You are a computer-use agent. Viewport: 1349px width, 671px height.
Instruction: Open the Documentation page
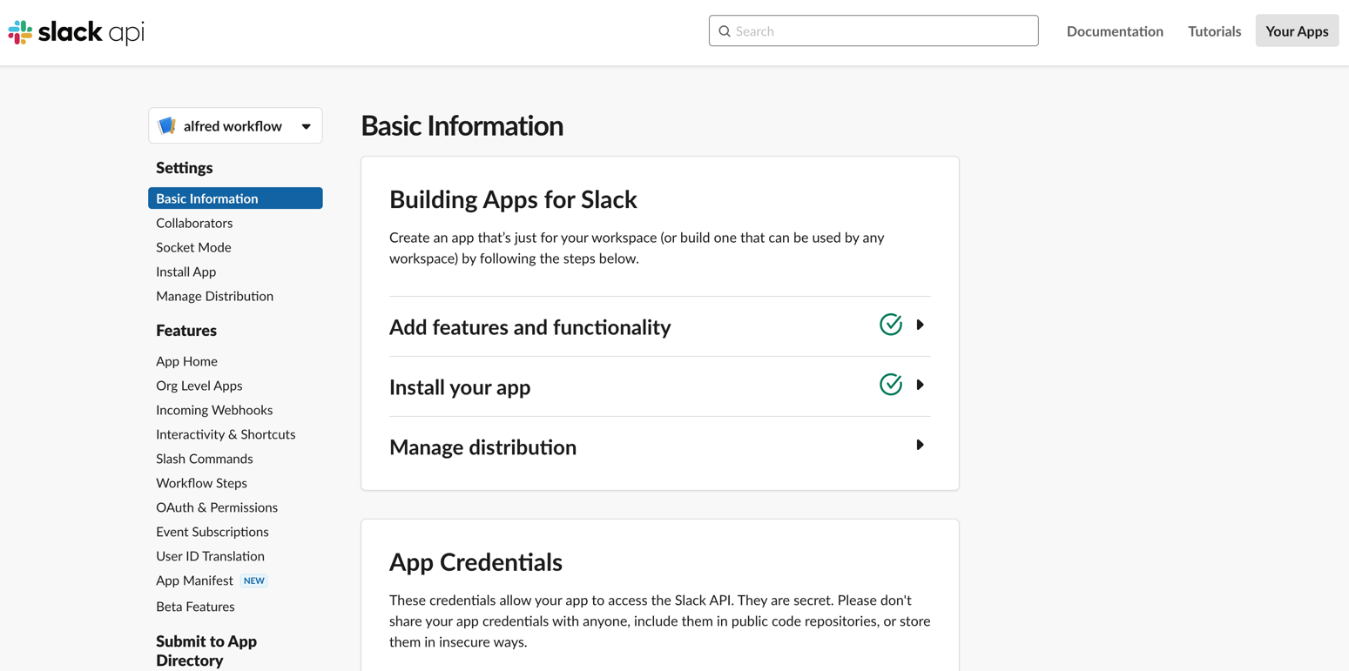point(1115,31)
